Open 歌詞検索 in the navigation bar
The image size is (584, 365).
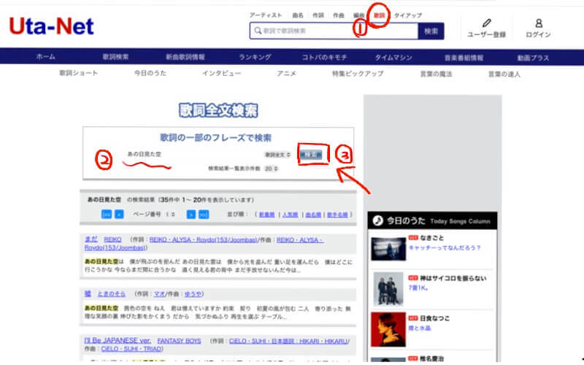click(x=115, y=57)
